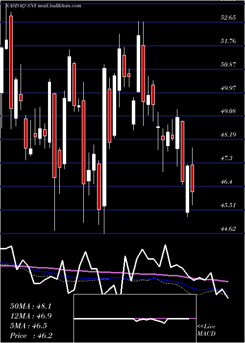Select the 44.62 price axis label
The width and height of the screenshot is (245, 343).
228,229
